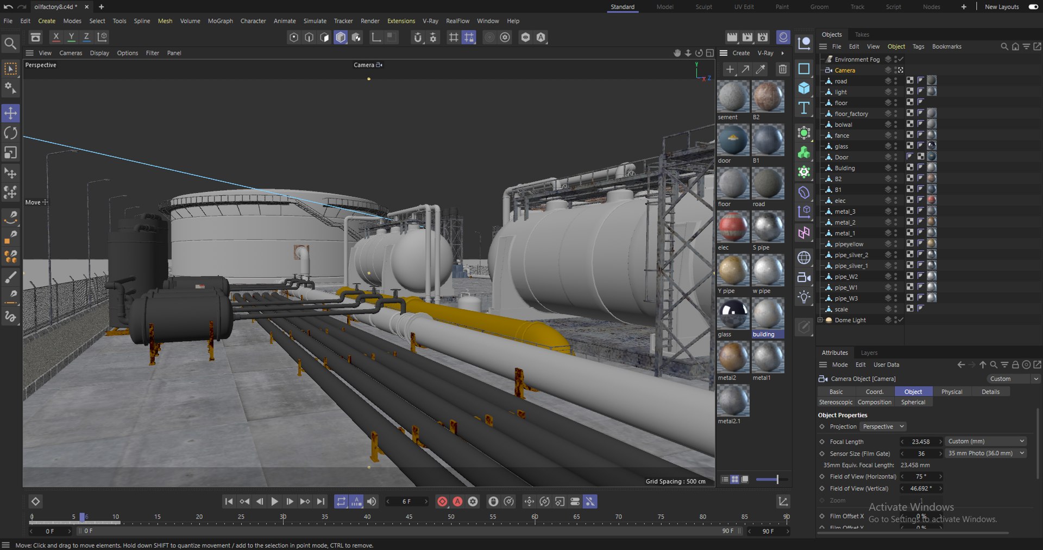
Task: Click the X axis lock icon
Action: (x=56, y=37)
